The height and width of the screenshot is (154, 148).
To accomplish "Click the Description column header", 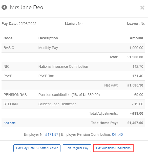I will pyautogui.click(x=48, y=38).
